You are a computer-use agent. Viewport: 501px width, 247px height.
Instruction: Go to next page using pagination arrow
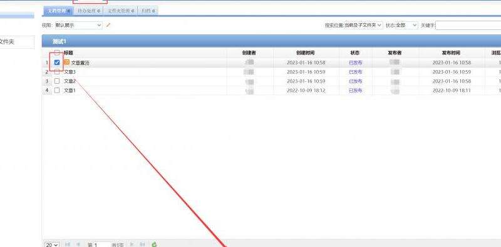tap(132, 244)
